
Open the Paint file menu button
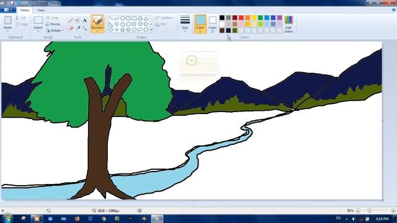pyautogui.click(x=7, y=10)
